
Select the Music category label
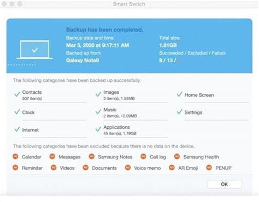tap(110, 110)
